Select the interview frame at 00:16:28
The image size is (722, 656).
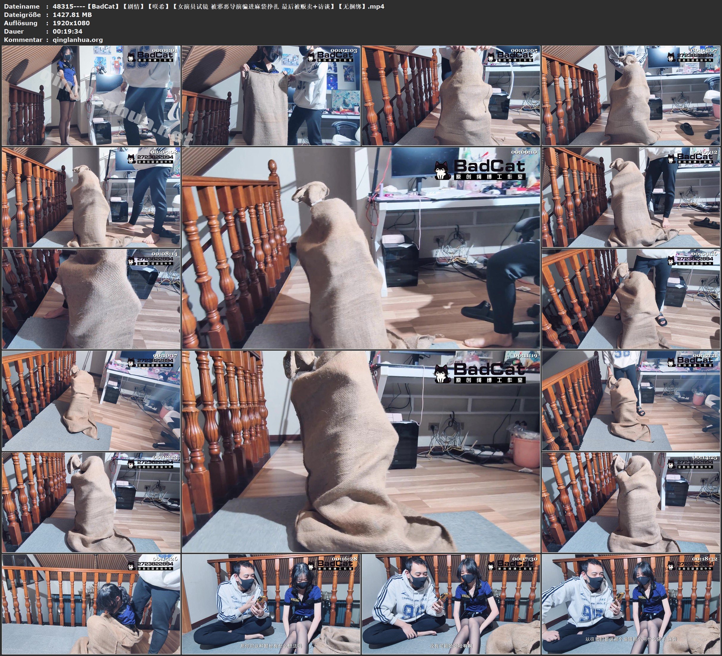271,604
